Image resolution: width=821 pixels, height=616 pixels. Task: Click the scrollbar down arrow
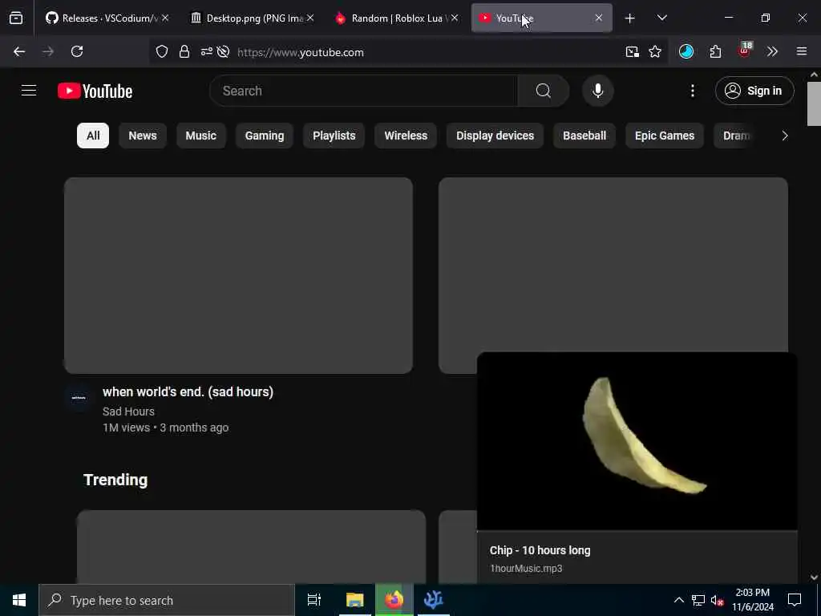[x=814, y=577]
